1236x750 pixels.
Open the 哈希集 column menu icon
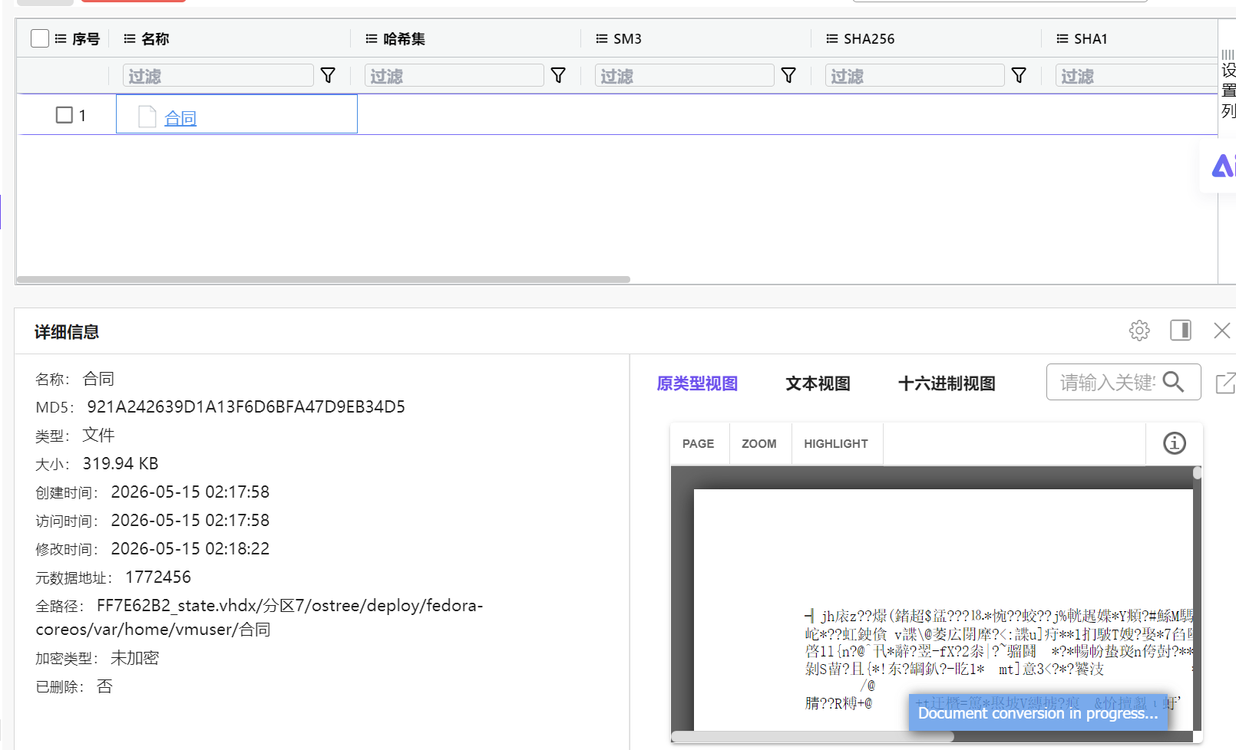[x=372, y=38]
